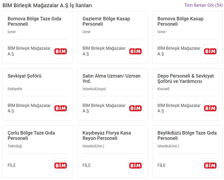
Task: Click BIM logo on Beylikdüzü Taze Gıda card
Action: (210, 166)
